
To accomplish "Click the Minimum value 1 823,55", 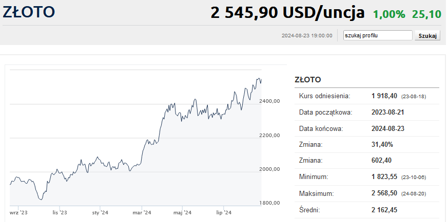I will pos(384,177).
